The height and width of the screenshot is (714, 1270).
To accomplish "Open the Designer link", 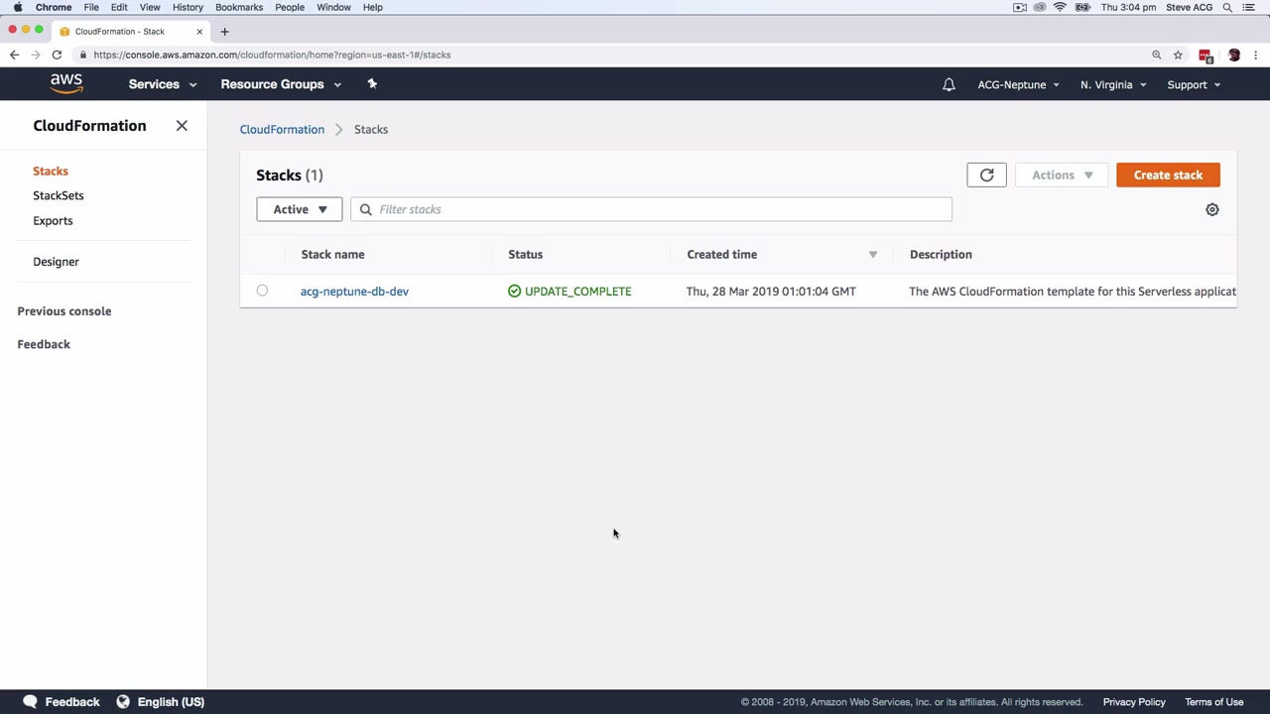I will [x=56, y=262].
